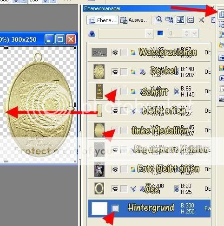Click the chain link icon on Öse layer
Image resolution: width=224 pixels, height=226 pixels.
click(177, 189)
